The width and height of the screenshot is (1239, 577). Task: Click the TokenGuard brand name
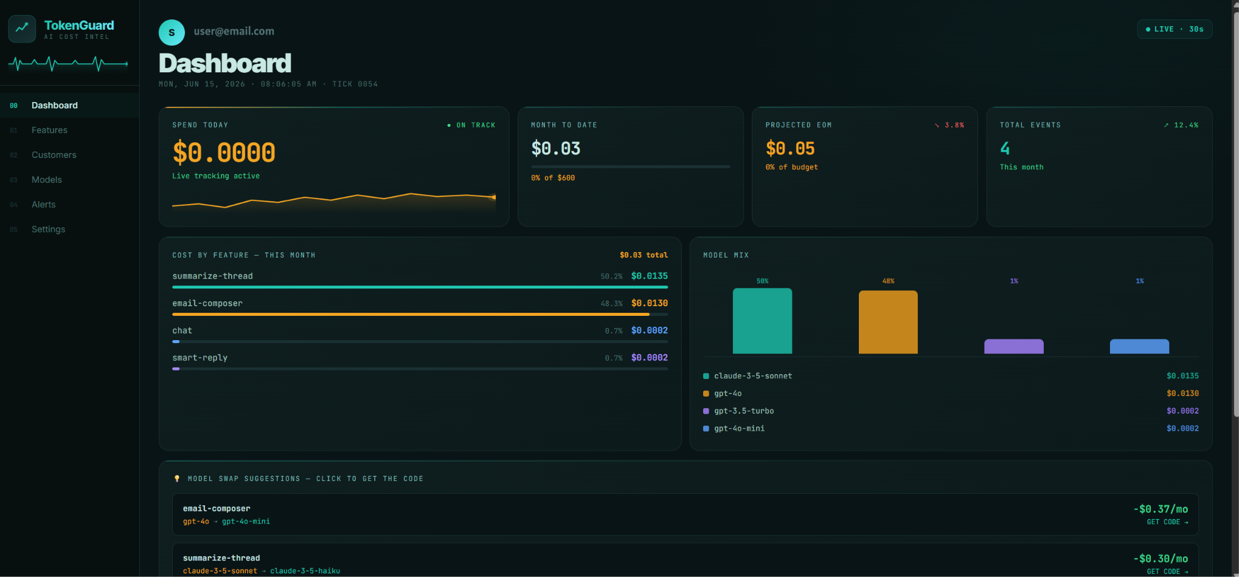pyautogui.click(x=79, y=26)
